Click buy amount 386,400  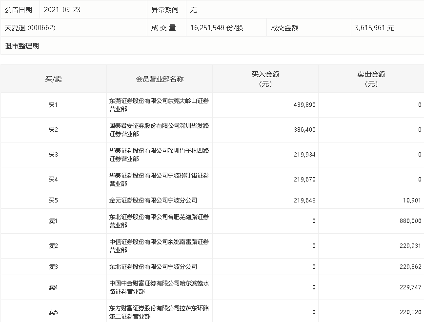point(304,129)
